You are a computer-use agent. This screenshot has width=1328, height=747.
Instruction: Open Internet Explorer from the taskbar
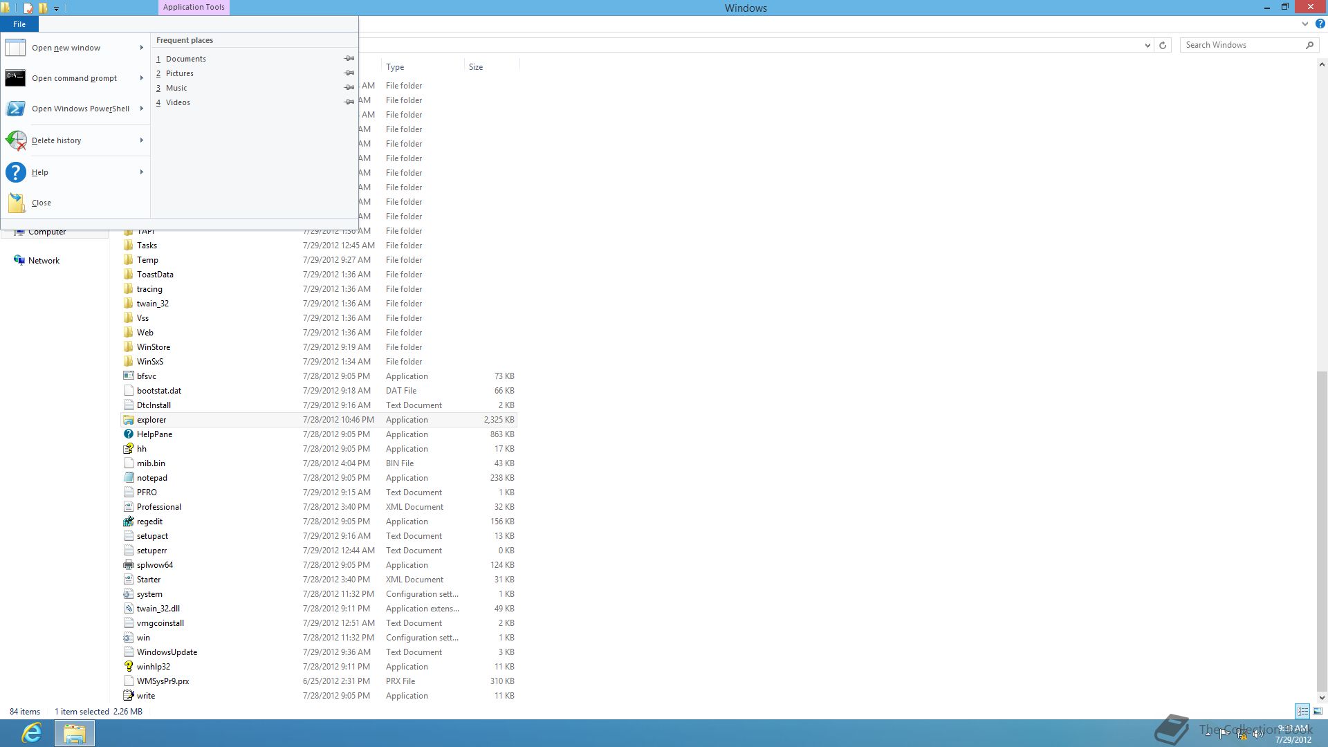[x=31, y=732]
